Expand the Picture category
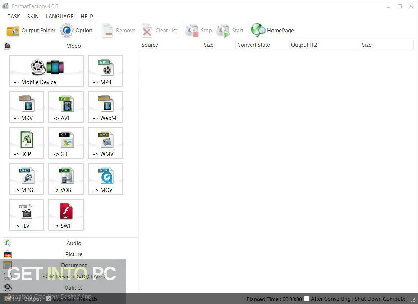 70,254
